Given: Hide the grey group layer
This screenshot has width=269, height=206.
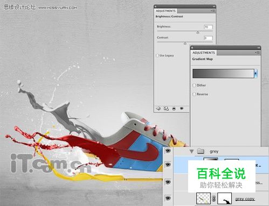Looking at the screenshot, I should click(x=168, y=151).
